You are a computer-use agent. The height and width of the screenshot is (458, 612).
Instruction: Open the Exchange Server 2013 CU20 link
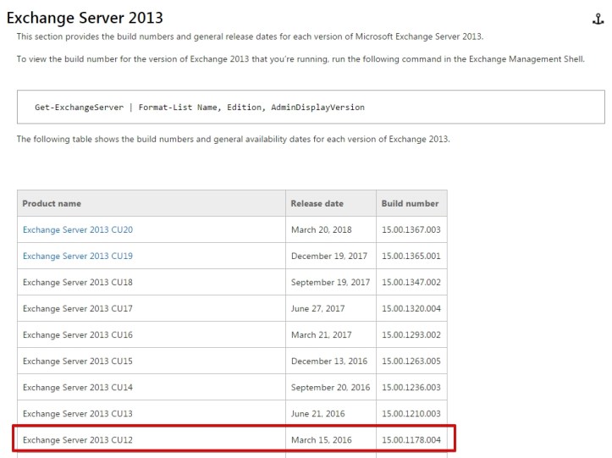[78, 229]
